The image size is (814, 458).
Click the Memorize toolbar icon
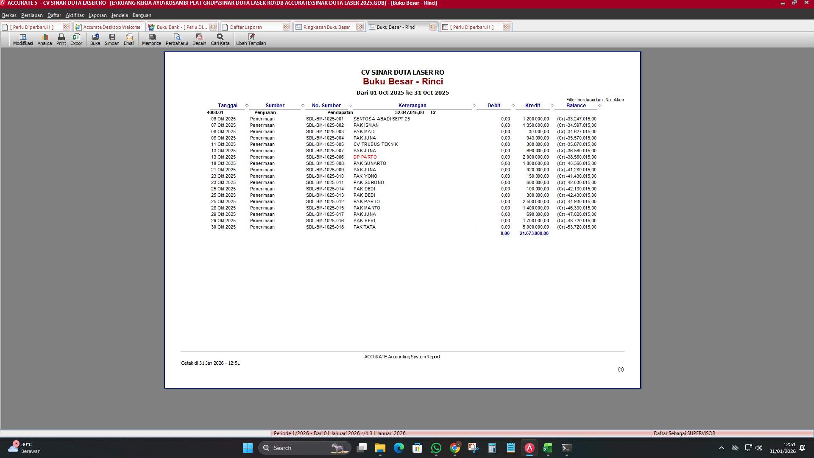[151, 39]
